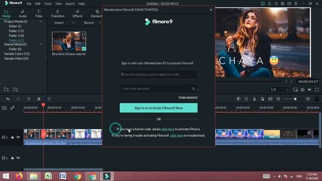The height and width of the screenshot is (181, 322).
Task: Click the add track icon
Action: click(5, 108)
